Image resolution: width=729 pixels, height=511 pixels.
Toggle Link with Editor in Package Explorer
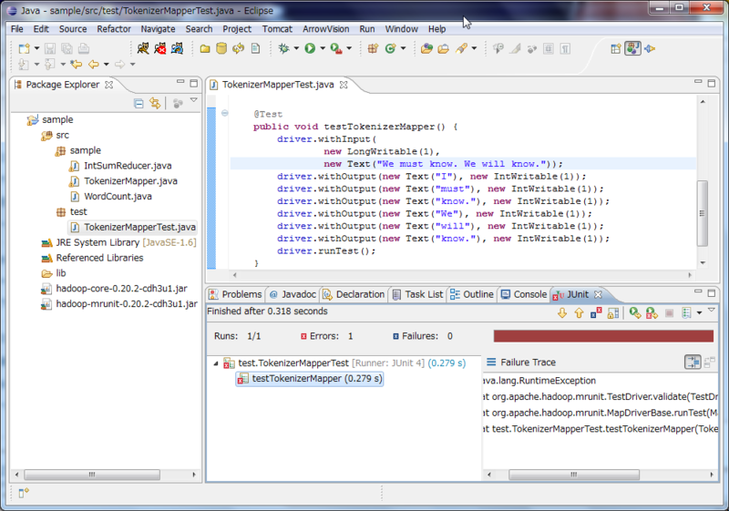tap(155, 103)
